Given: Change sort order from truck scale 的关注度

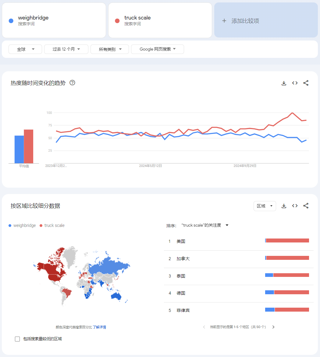Looking at the screenshot, I should click(x=204, y=225).
